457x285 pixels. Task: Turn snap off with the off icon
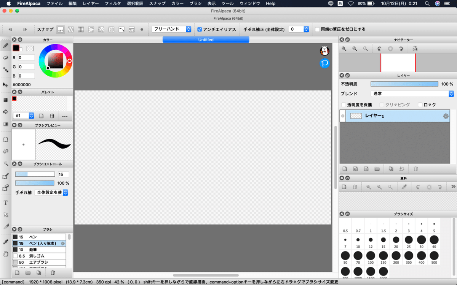[x=61, y=29]
